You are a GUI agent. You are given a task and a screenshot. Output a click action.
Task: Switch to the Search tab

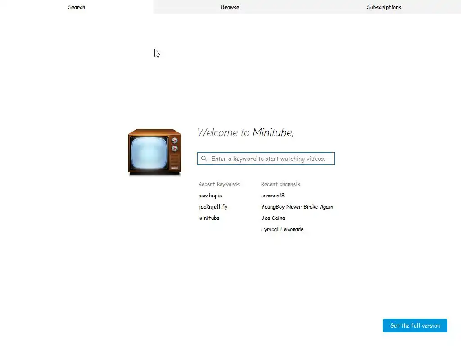[x=77, y=7]
